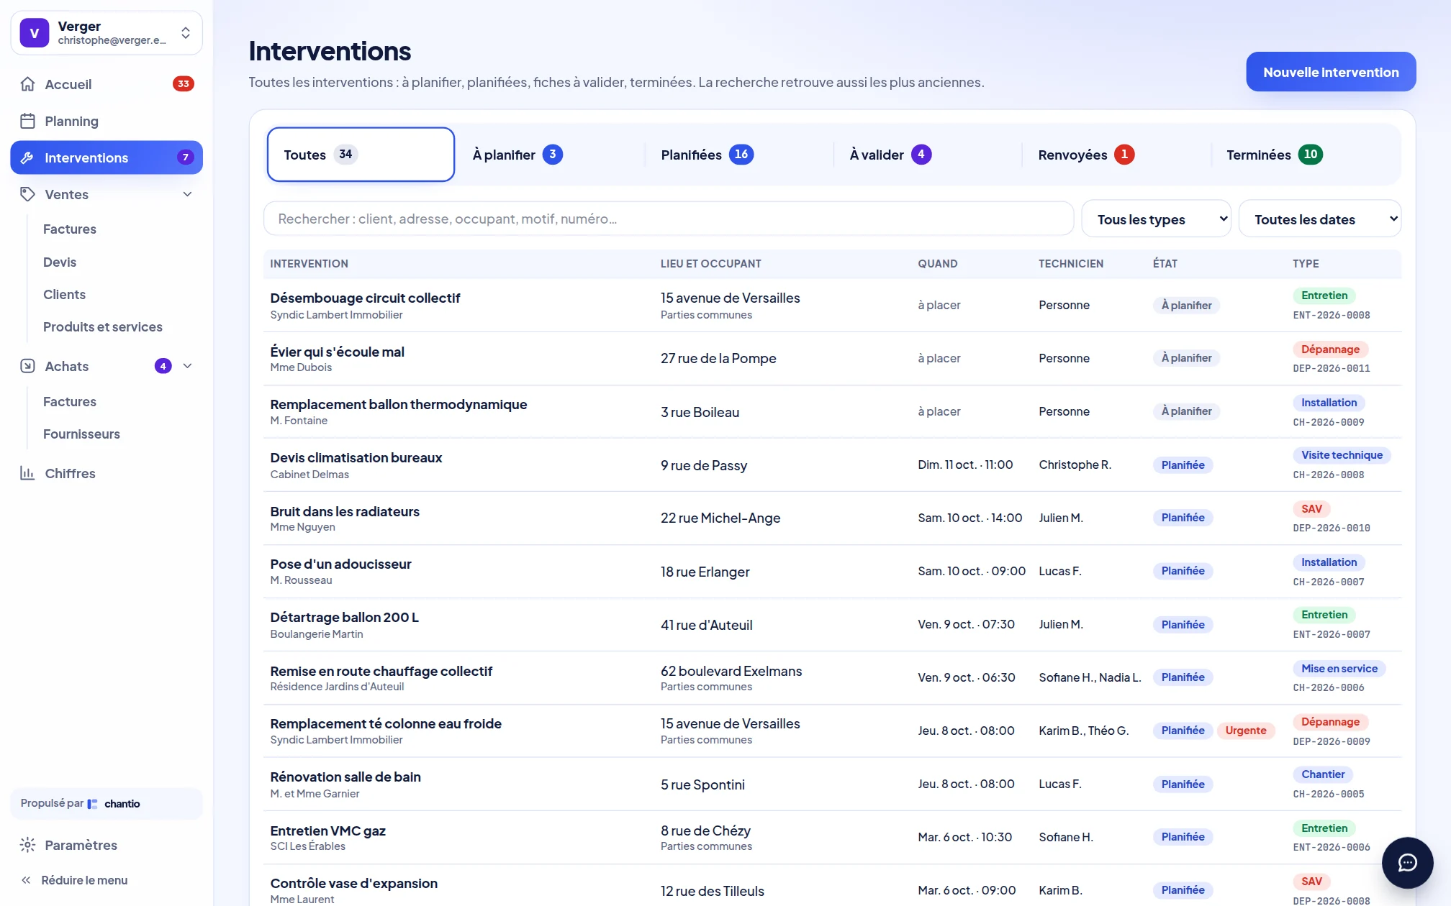Image resolution: width=1451 pixels, height=906 pixels.
Task: Open Factures under Ventes
Action: tap(70, 229)
